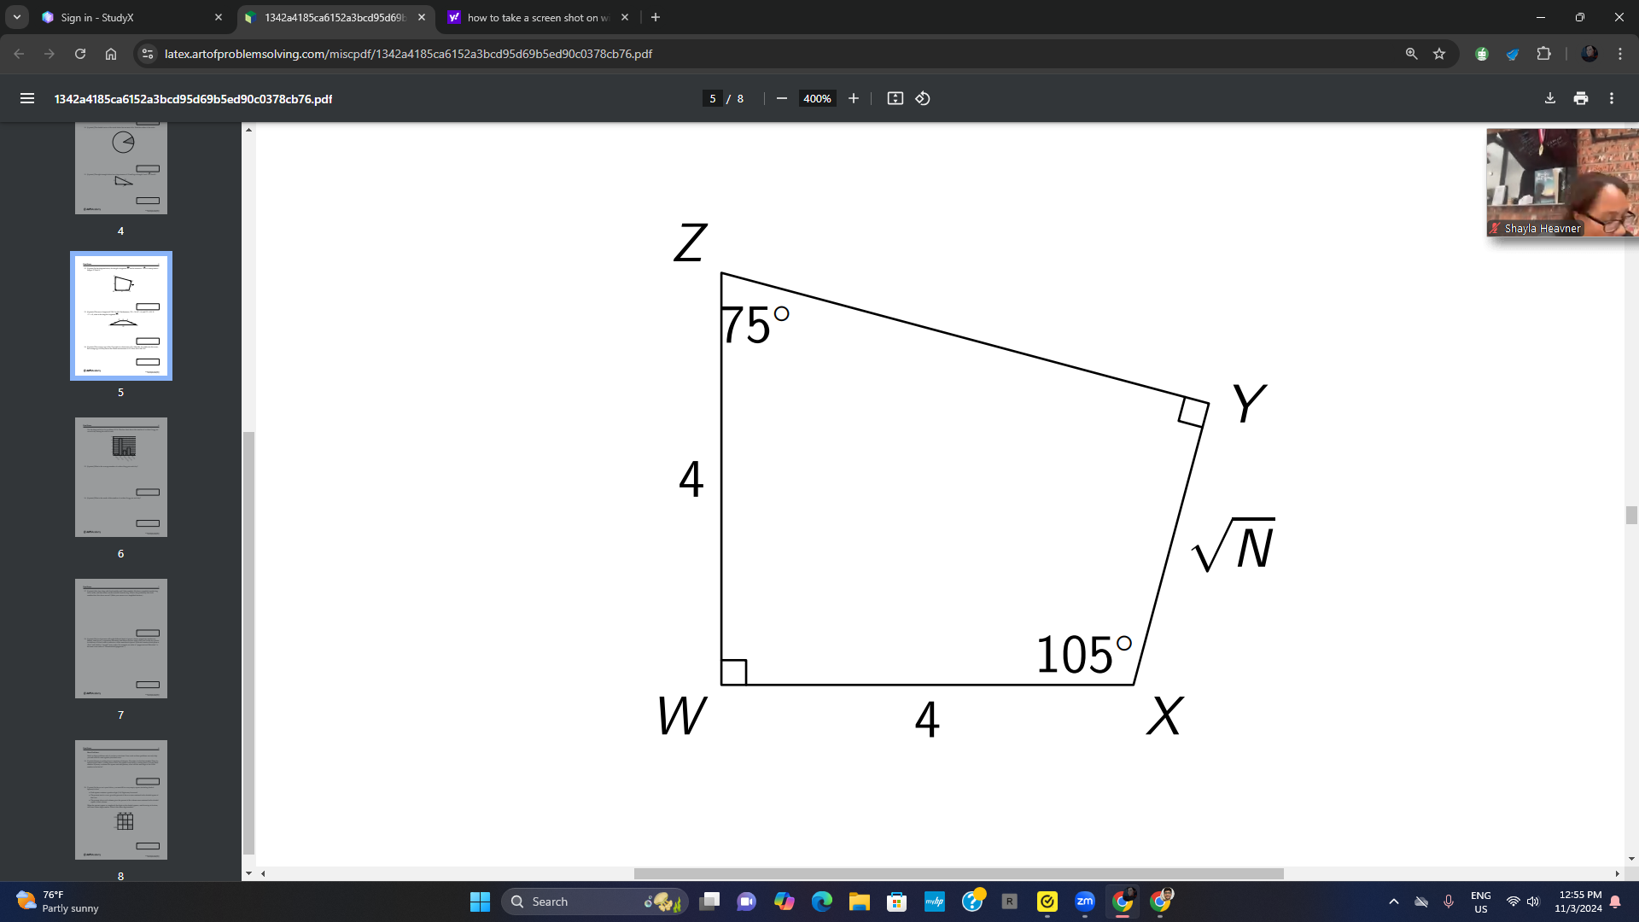
Task: Go back to previous page
Action: pyautogui.click(x=19, y=54)
